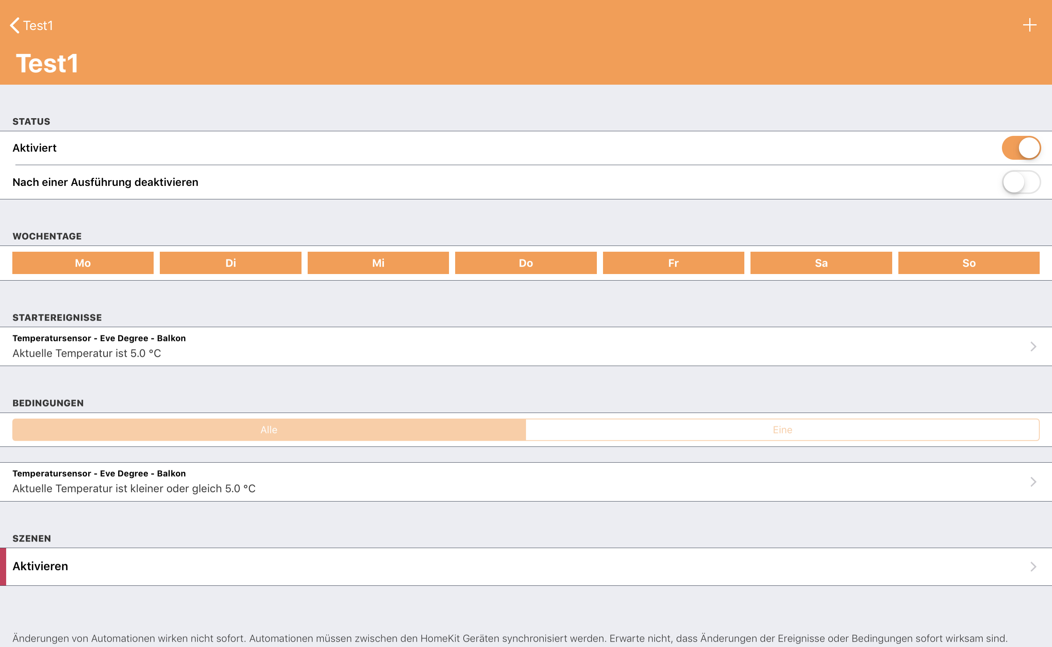1052x647 pixels.
Task: Toggle the Fr weekday button
Action: click(x=673, y=263)
